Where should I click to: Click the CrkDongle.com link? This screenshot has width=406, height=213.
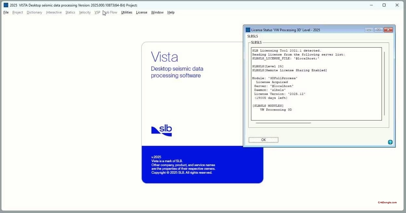pyautogui.click(x=387, y=202)
